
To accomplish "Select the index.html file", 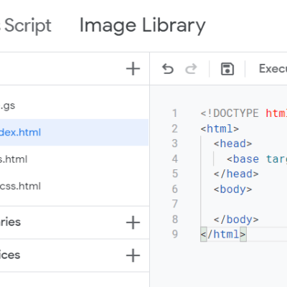I will (x=74, y=132).
